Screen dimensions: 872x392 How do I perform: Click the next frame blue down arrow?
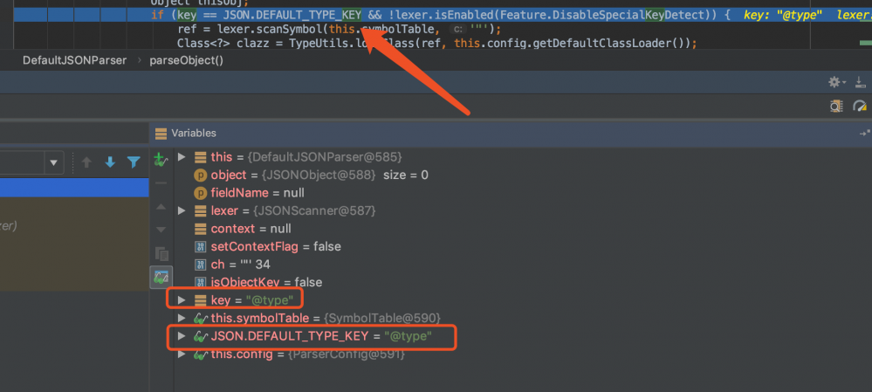tap(110, 162)
